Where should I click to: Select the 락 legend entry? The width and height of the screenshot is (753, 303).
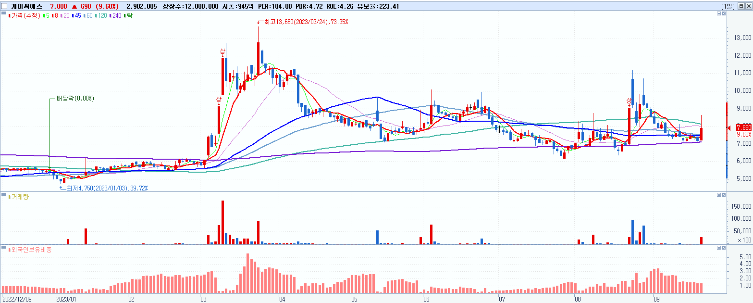[x=129, y=16]
